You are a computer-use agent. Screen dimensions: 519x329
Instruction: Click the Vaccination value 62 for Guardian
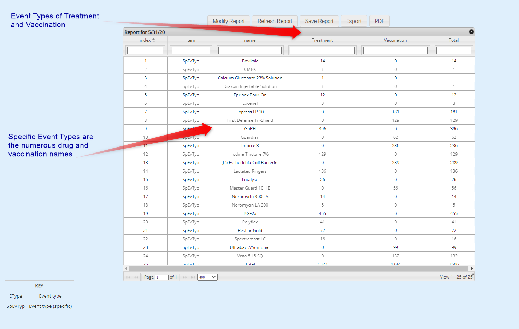(x=395, y=137)
